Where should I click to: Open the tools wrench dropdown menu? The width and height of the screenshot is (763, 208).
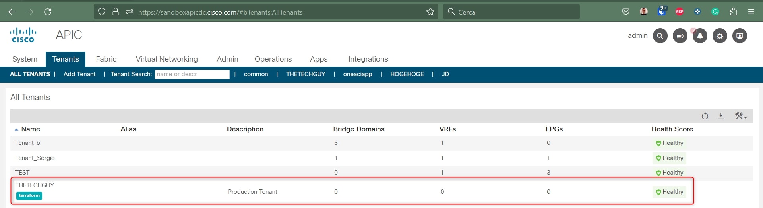pyautogui.click(x=740, y=116)
